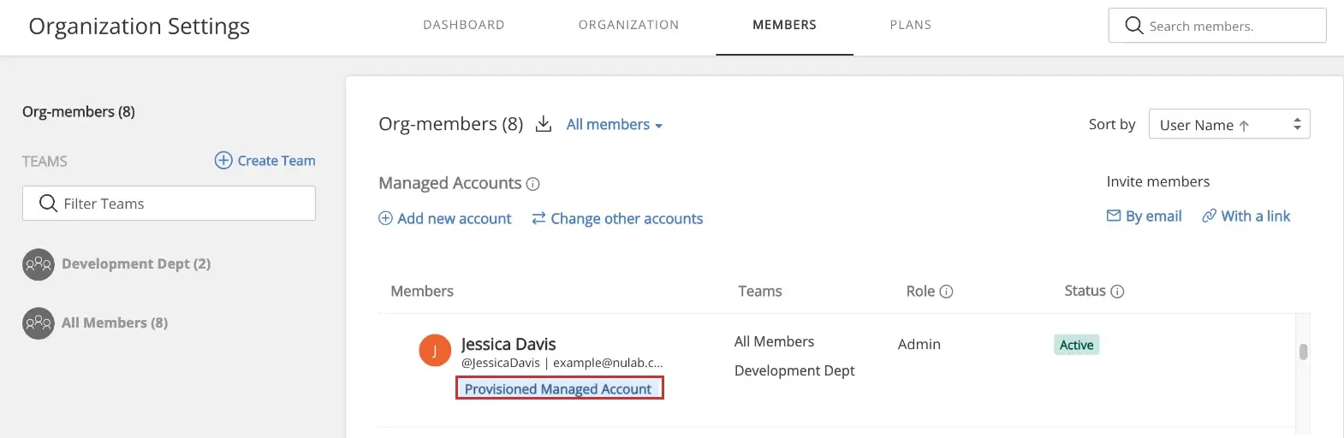Click the Development Dept team icon
The height and width of the screenshot is (438, 1344).
39,264
